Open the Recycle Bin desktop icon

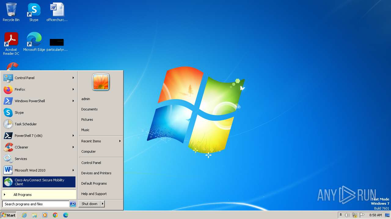coord(11,12)
